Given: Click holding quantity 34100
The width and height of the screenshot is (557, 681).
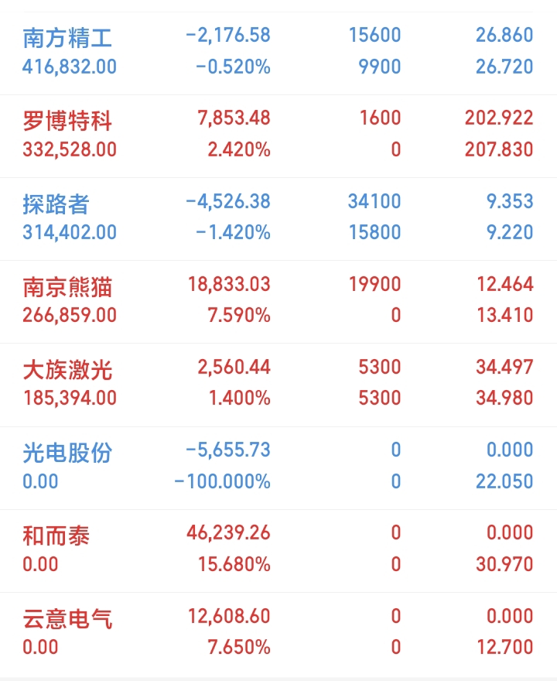Looking at the screenshot, I should (x=374, y=201).
